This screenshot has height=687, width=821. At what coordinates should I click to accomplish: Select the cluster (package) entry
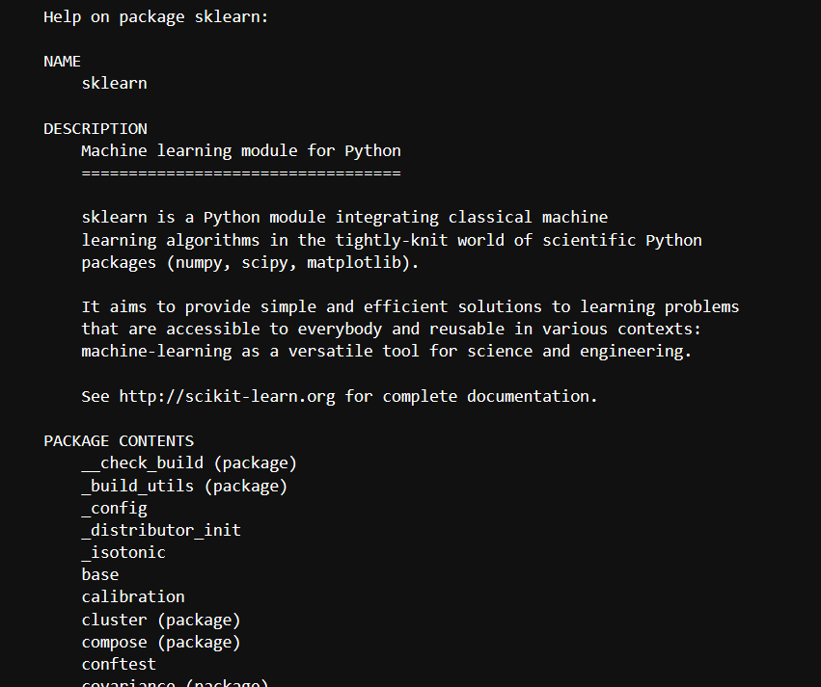pyautogui.click(x=161, y=621)
